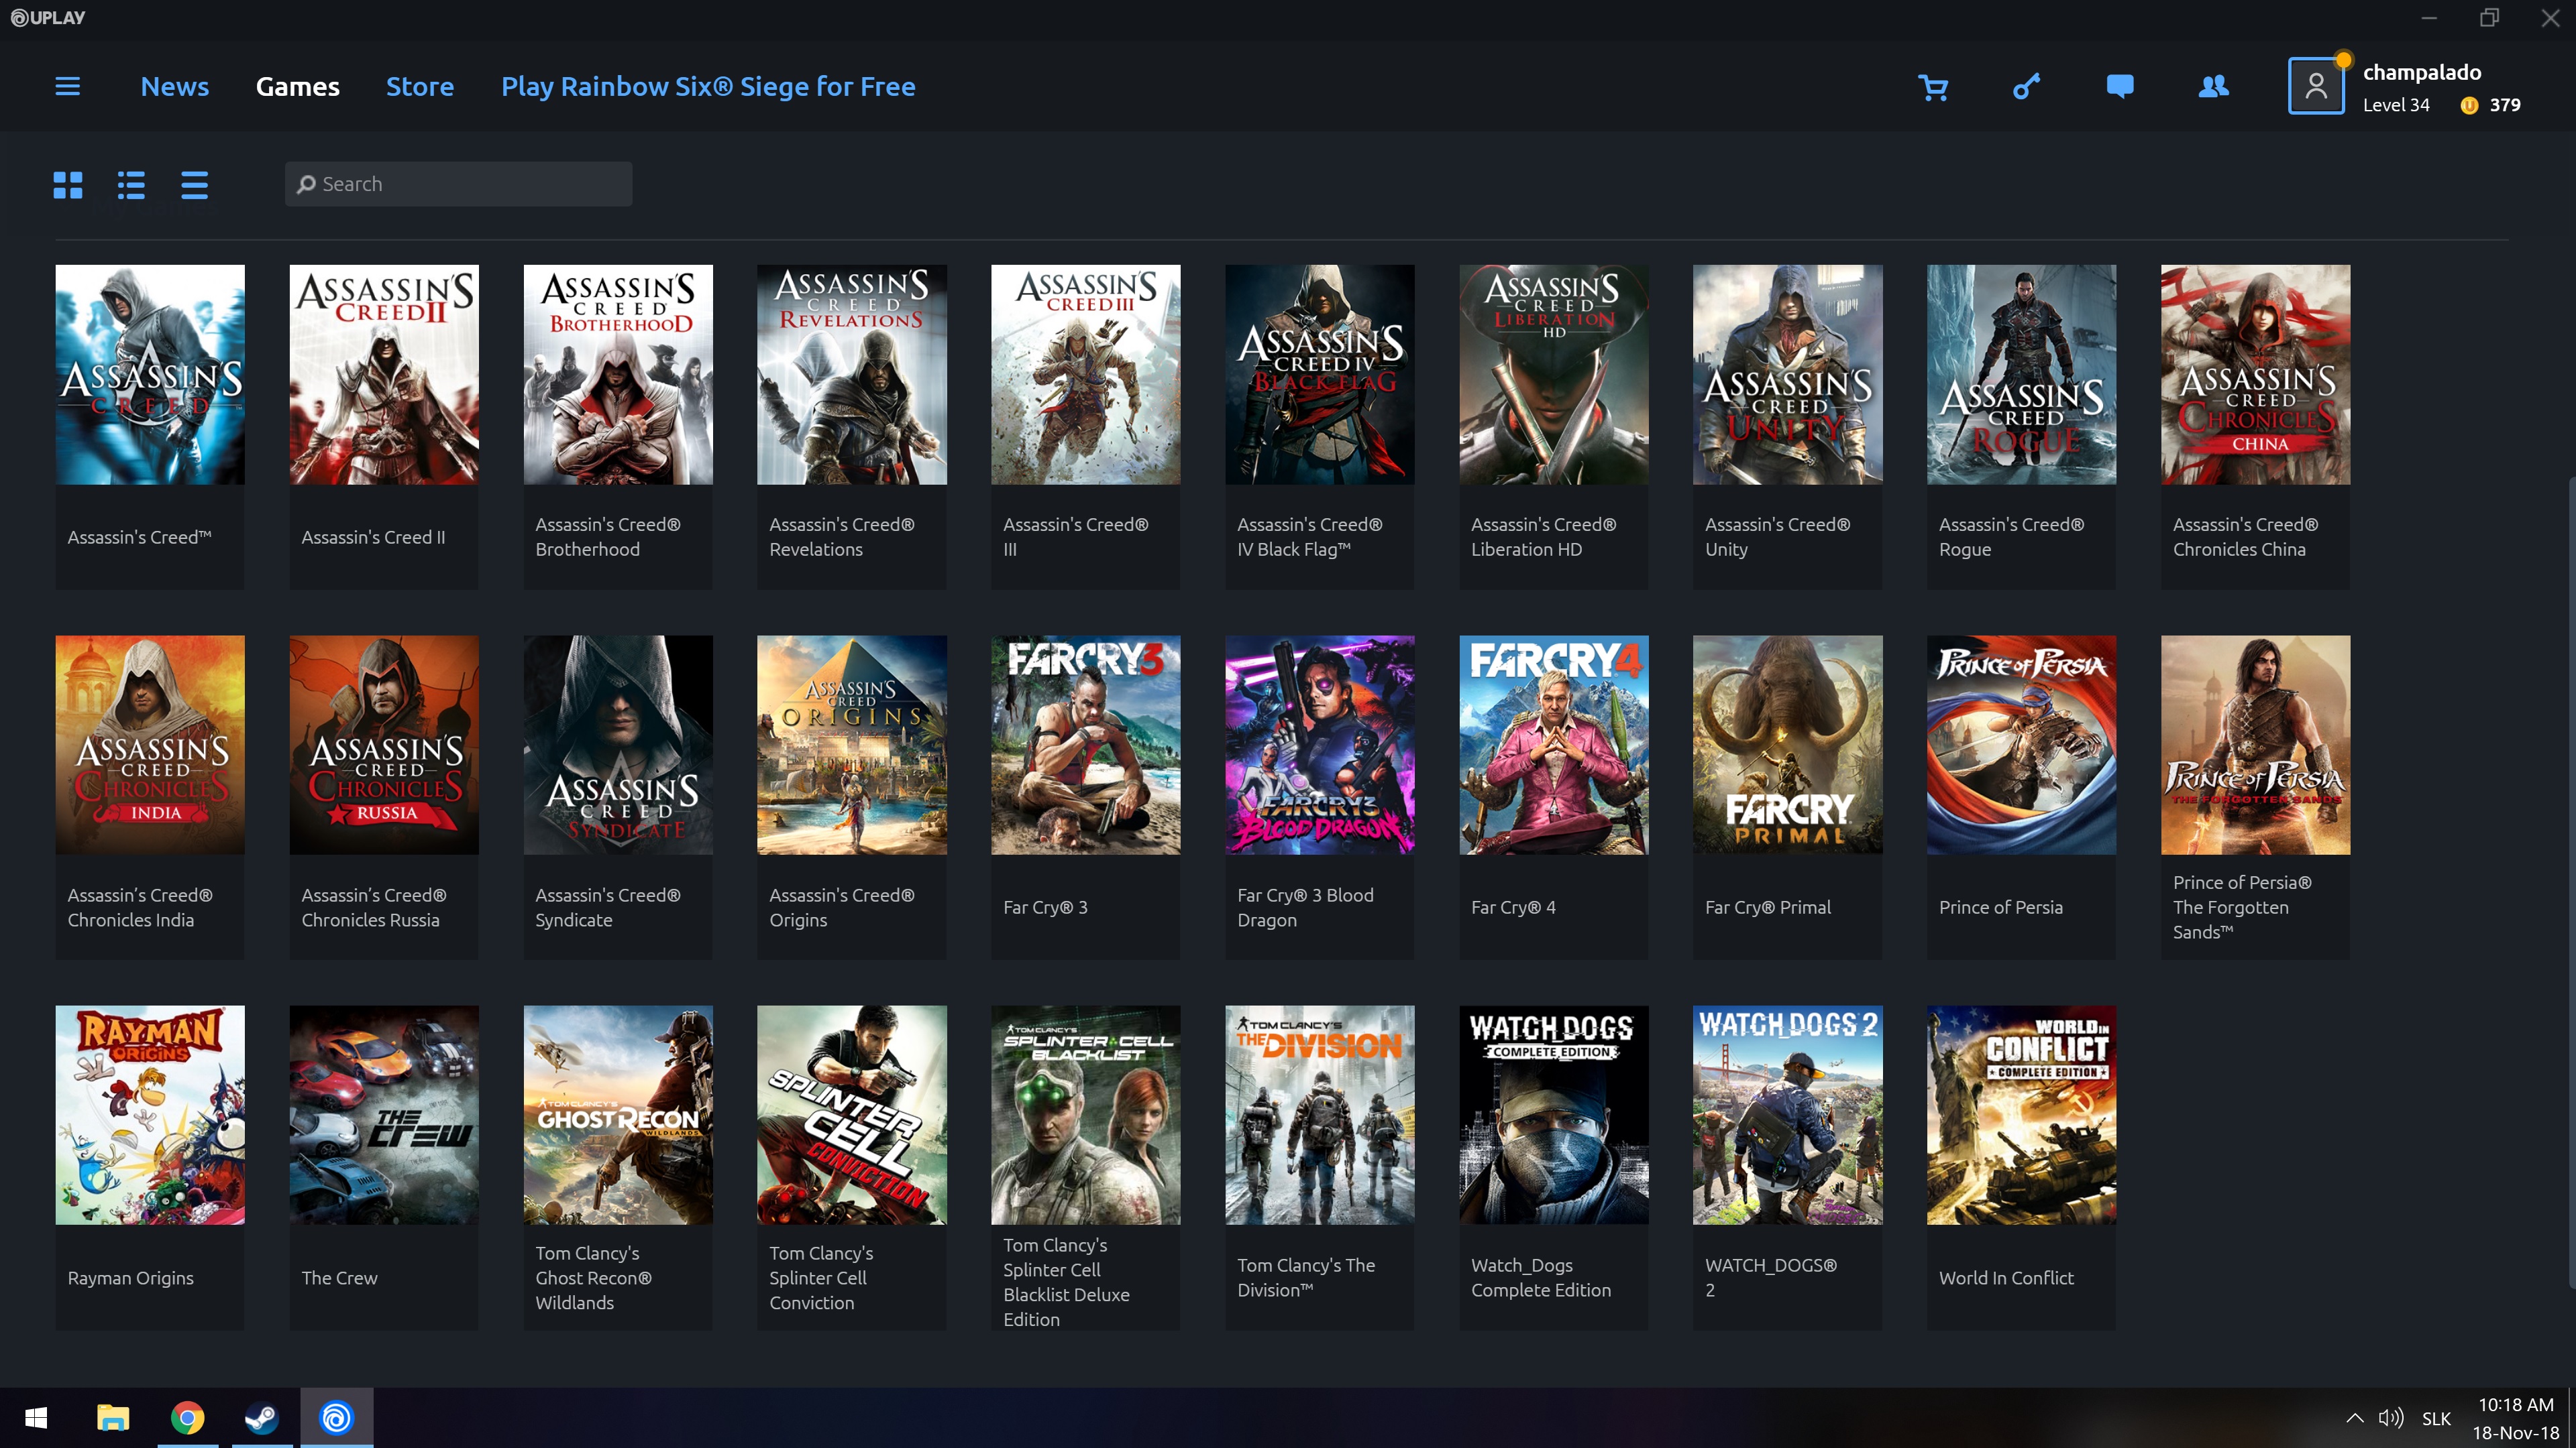Click Play Rainbow Six Siege for Free
This screenshot has width=2576, height=1448.
pyautogui.click(x=708, y=87)
